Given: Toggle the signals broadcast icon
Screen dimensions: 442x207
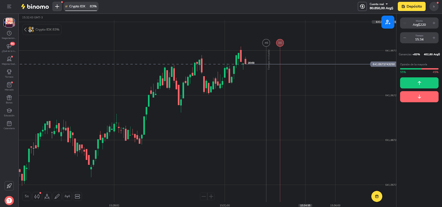Looking at the screenshot, I should point(67,197).
